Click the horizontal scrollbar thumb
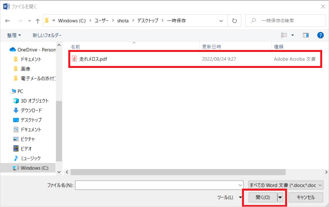Screen dimensions: 329x207 [x=178, y=172]
